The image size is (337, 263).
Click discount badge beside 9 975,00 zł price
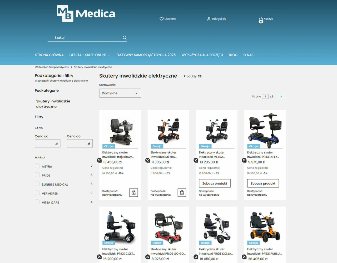244,160
